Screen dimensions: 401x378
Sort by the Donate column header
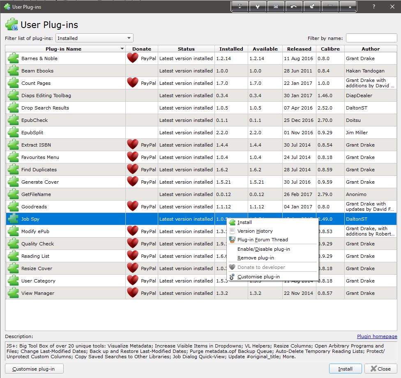(142, 49)
